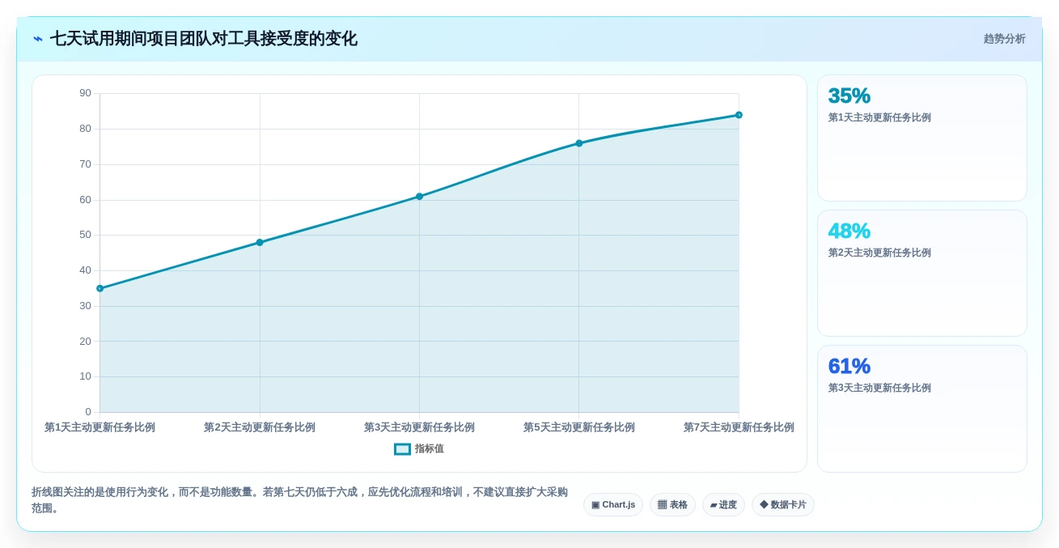
Task: Open the 35% metric card
Action: click(x=922, y=138)
